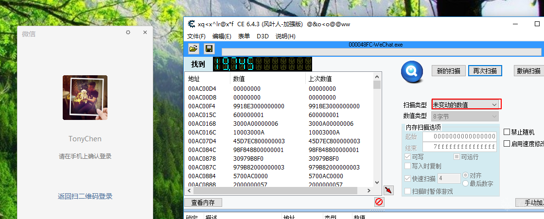Click the 手动加入 button
The image size is (544, 219).
(x=530, y=202)
